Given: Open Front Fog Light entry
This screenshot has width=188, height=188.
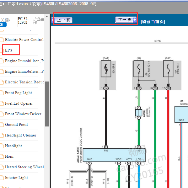Looking at the screenshot, I should click(19, 93).
